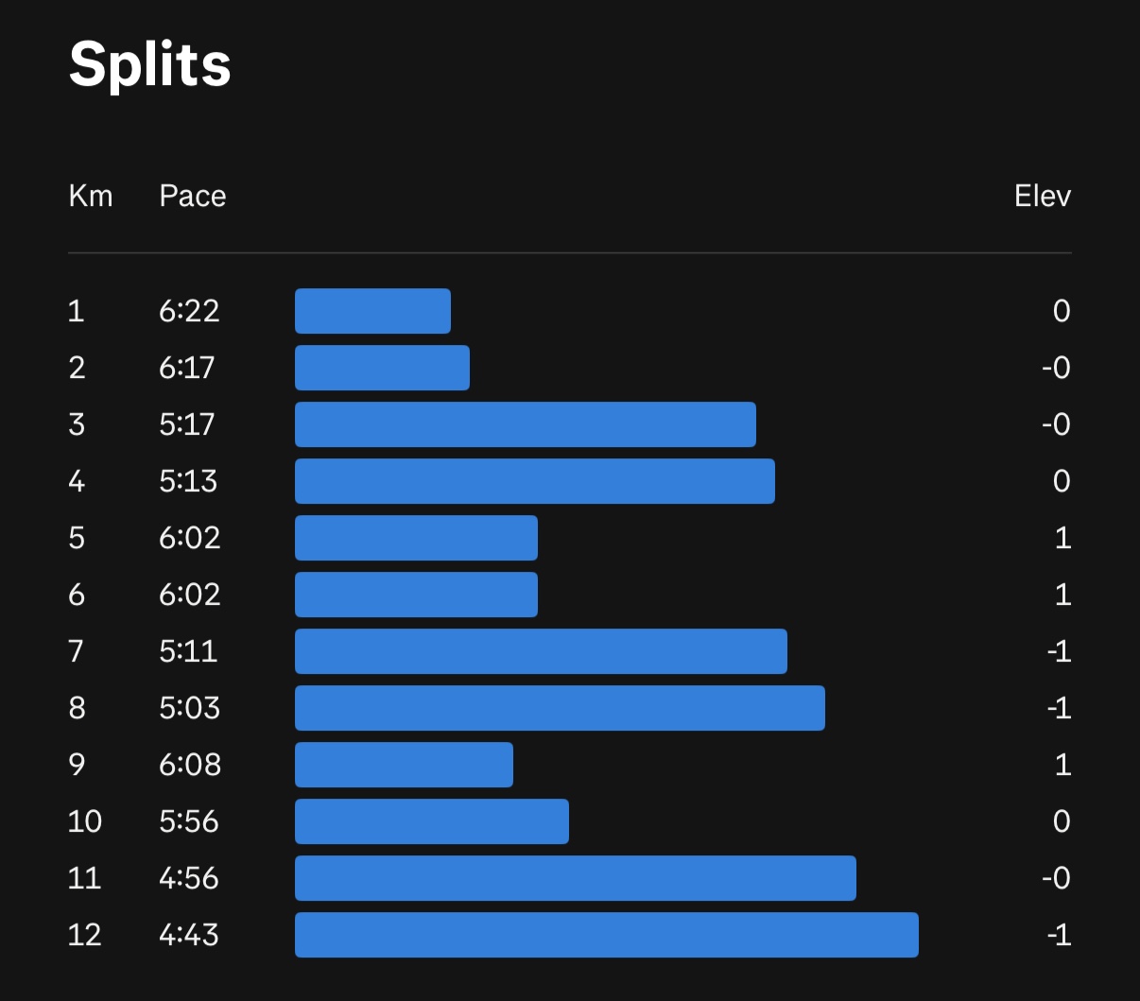Image resolution: width=1140 pixels, height=1001 pixels.
Task: Select the pace bar for kilometer 9
Action: tap(404, 765)
